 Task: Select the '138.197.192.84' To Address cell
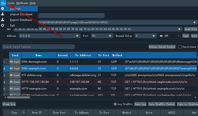[x=83, y=82]
